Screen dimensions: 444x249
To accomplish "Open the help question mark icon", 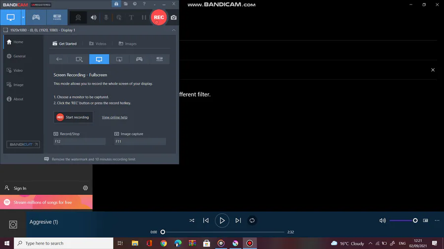I will [144, 4].
